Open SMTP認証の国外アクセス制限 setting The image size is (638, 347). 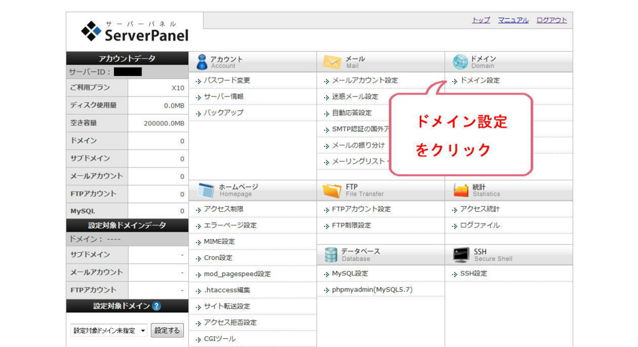361,129
